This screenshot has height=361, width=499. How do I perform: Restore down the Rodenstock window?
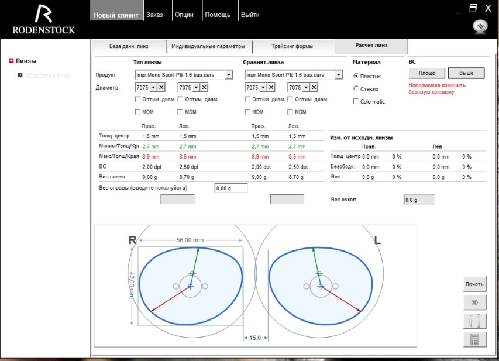point(473,8)
